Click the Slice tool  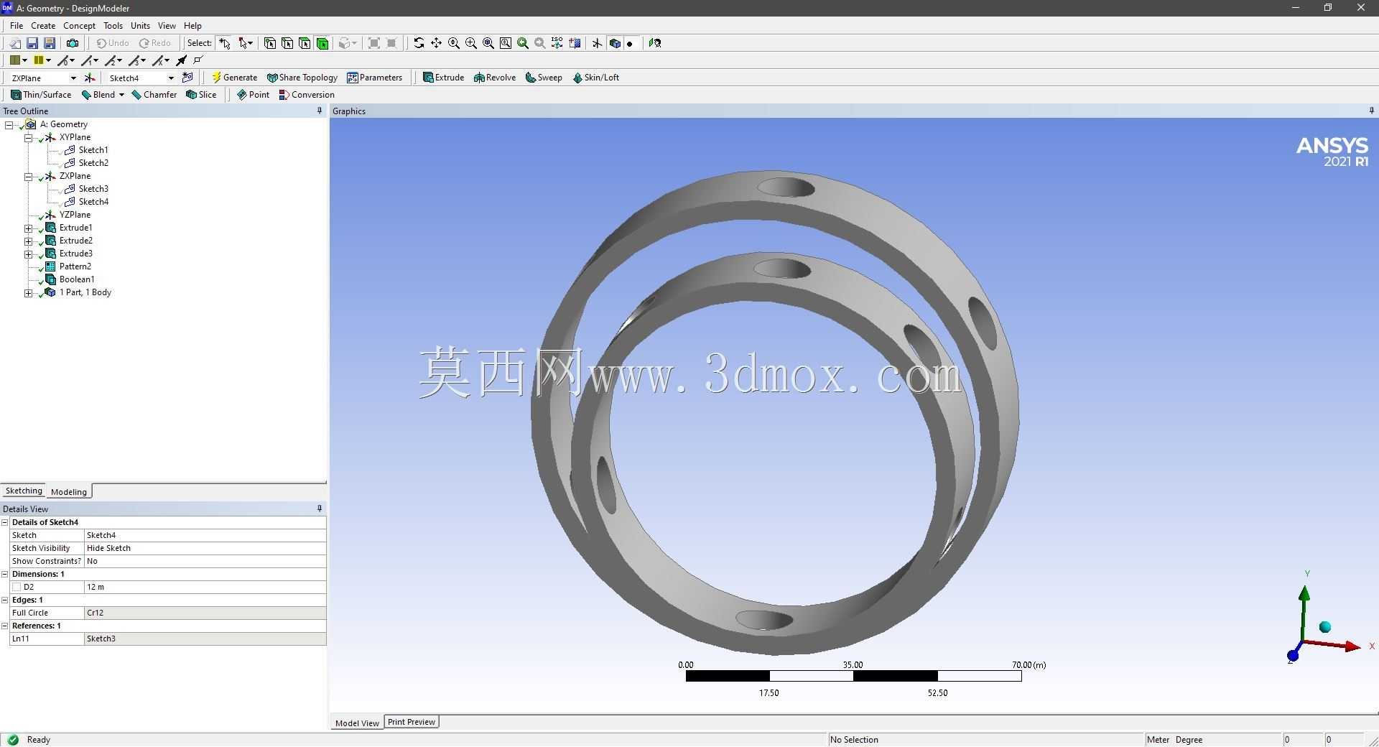pos(201,95)
